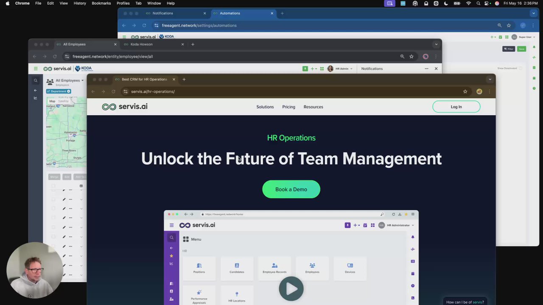This screenshot has width=543, height=305.
Task: Toggle the Show Deactivated checkbox
Action: [x=521, y=68]
